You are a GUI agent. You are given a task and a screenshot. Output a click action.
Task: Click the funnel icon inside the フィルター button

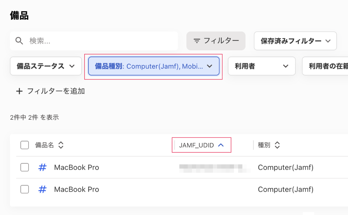tap(197, 41)
